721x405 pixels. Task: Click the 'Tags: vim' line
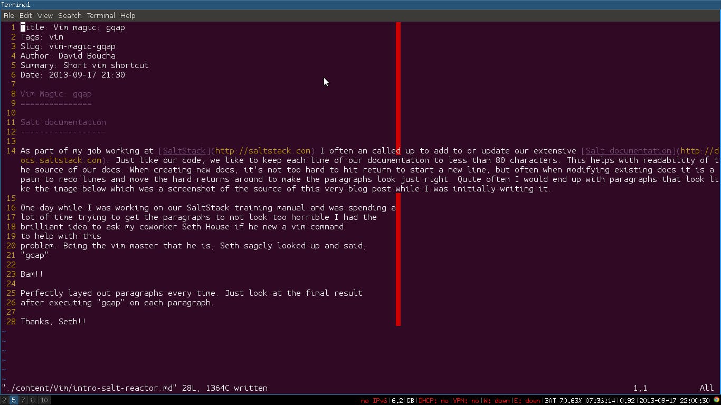42,37
